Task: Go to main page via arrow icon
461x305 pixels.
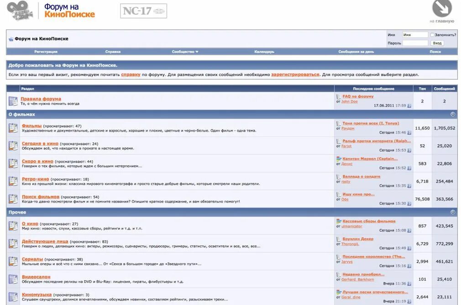Action: tap(442, 8)
